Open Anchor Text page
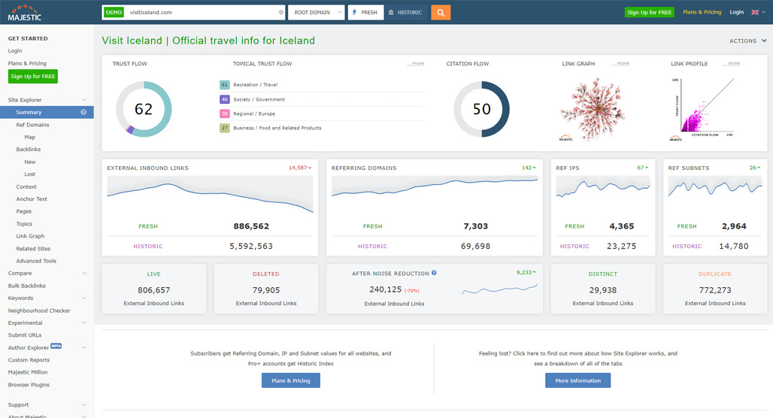The height and width of the screenshot is (418, 773). pos(32,198)
